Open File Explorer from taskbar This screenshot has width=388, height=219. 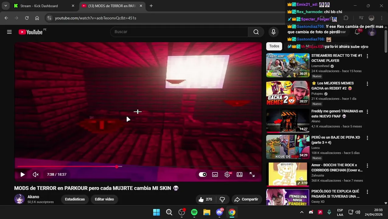coord(207,212)
